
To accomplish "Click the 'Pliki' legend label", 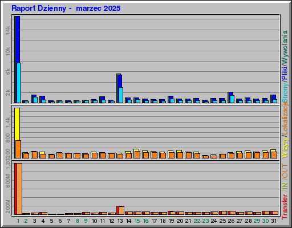I will pos(285,73).
